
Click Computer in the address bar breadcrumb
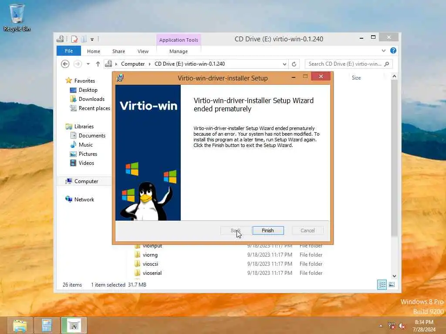[133, 64]
